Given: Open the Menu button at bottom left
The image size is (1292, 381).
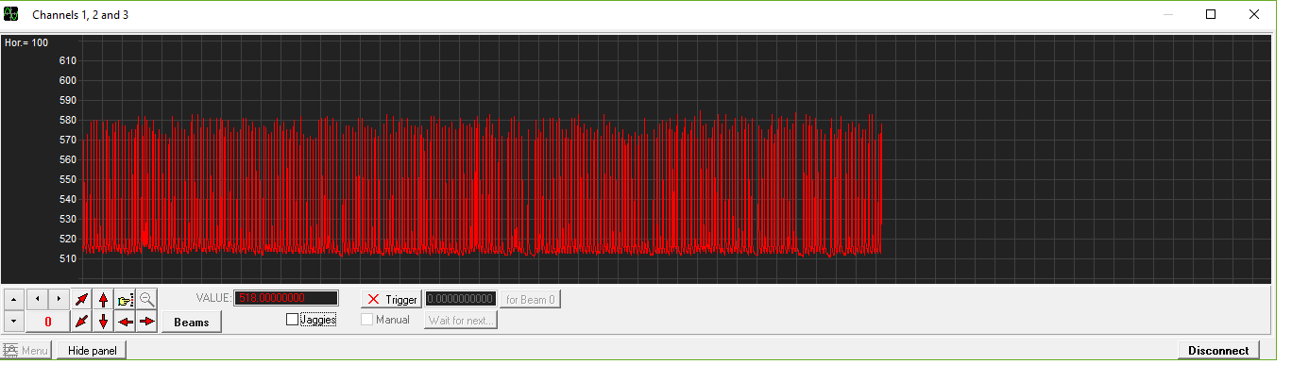Looking at the screenshot, I should point(26,351).
